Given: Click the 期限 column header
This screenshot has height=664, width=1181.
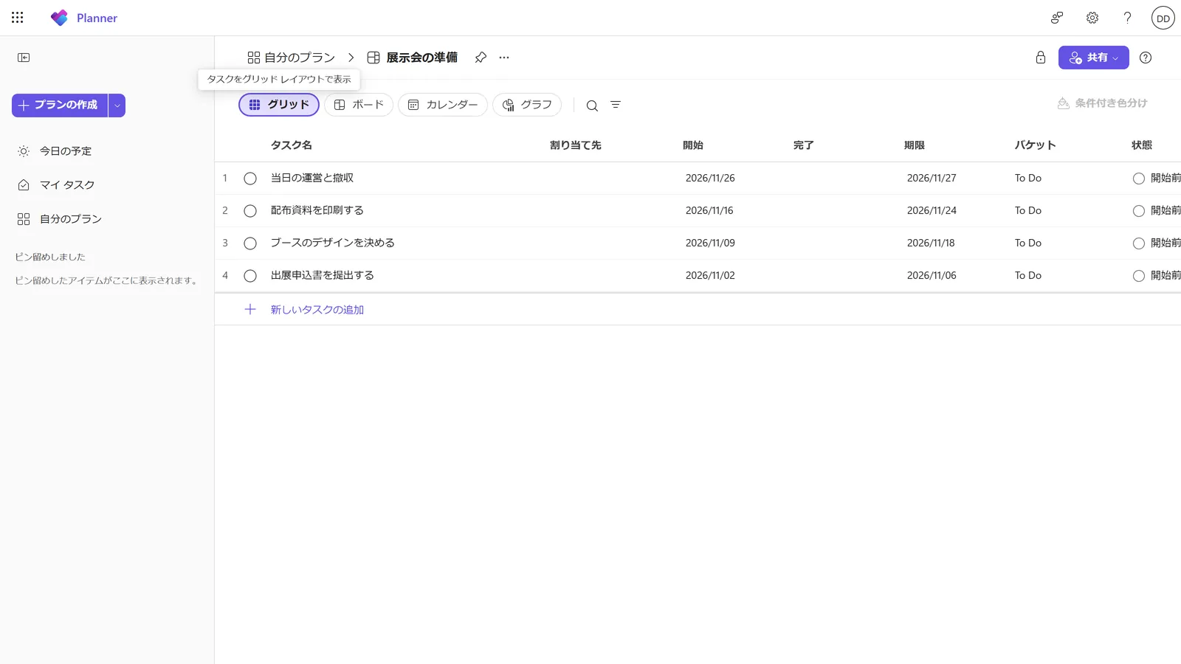Looking at the screenshot, I should point(915,145).
